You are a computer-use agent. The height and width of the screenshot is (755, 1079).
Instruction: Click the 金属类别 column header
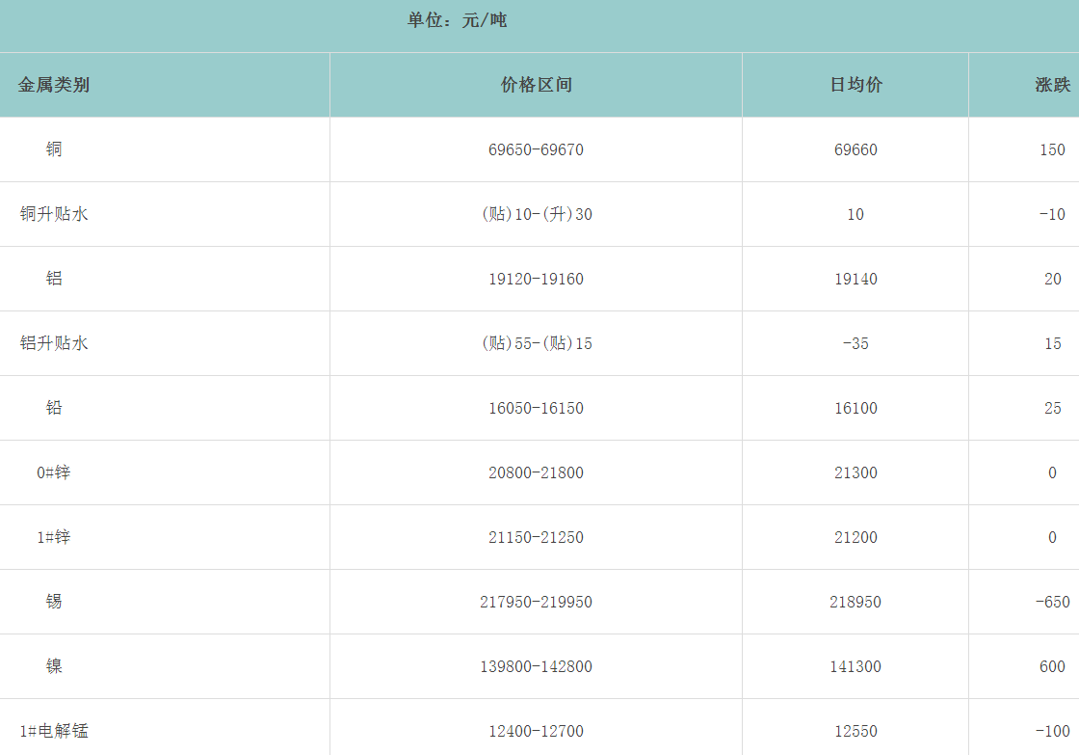click(x=54, y=85)
